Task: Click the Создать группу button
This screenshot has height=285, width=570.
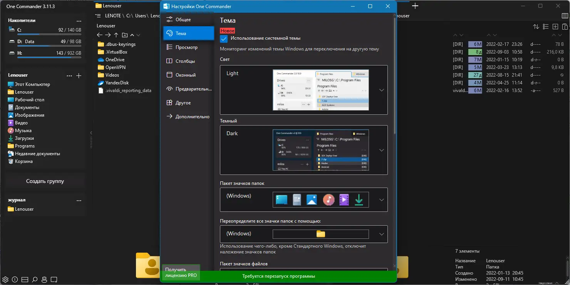Action: [45, 181]
